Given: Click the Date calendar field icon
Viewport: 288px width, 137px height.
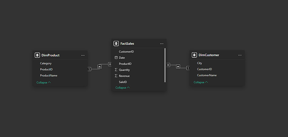Looking at the screenshot, I should click(116, 58).
